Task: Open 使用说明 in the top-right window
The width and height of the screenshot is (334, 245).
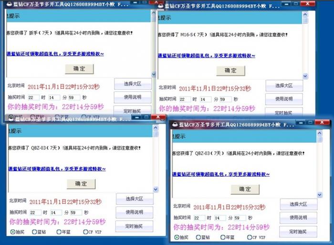Action: pos(284,99)
